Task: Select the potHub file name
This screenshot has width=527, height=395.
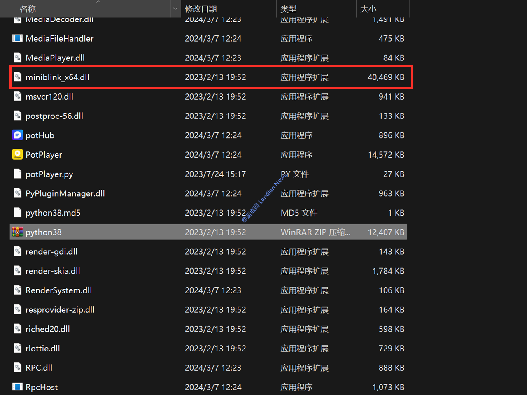Action: point(40,135)
